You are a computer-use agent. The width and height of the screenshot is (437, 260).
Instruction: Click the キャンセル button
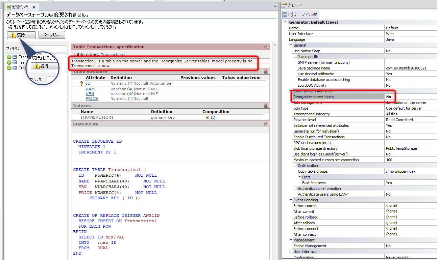point(52,35)
